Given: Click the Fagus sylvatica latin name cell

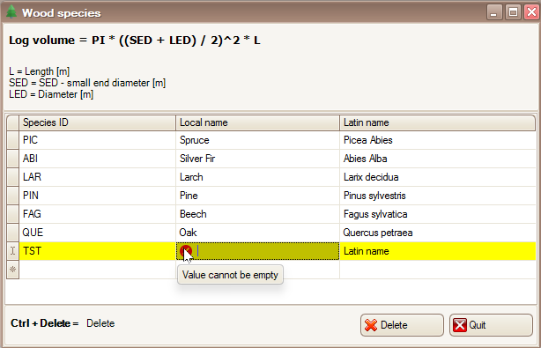Looking at the screenshot, I should click(438, 214).
